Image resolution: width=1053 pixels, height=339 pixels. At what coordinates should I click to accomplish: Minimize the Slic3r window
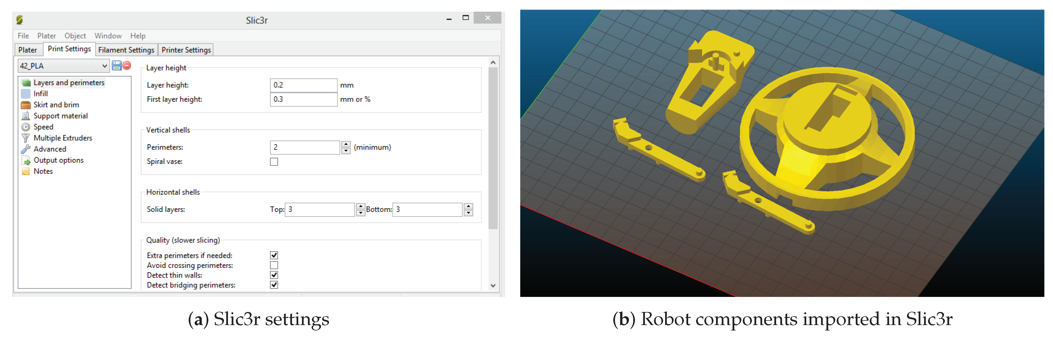(x=449, y=18)
